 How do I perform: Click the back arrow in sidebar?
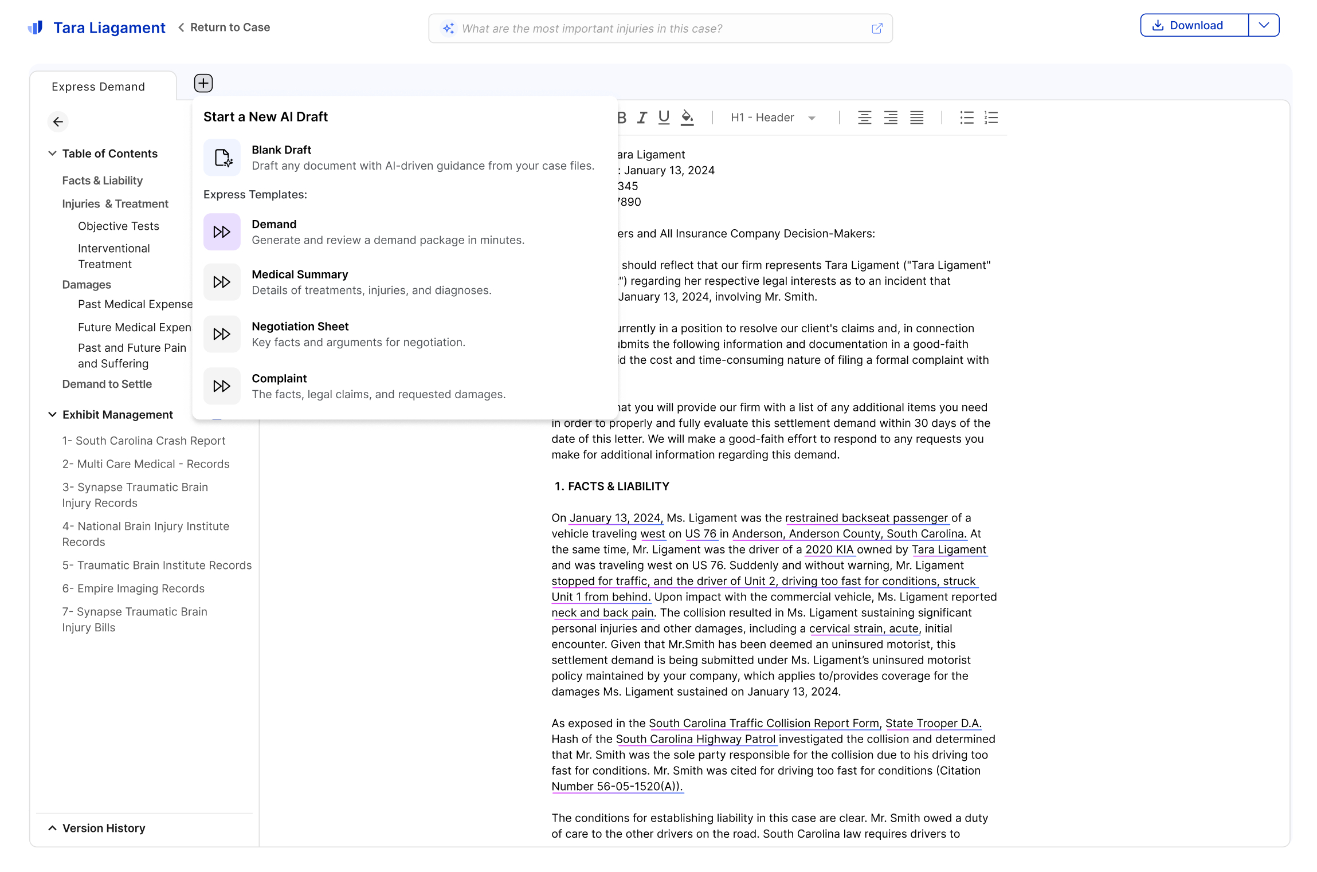pos(58,121)
